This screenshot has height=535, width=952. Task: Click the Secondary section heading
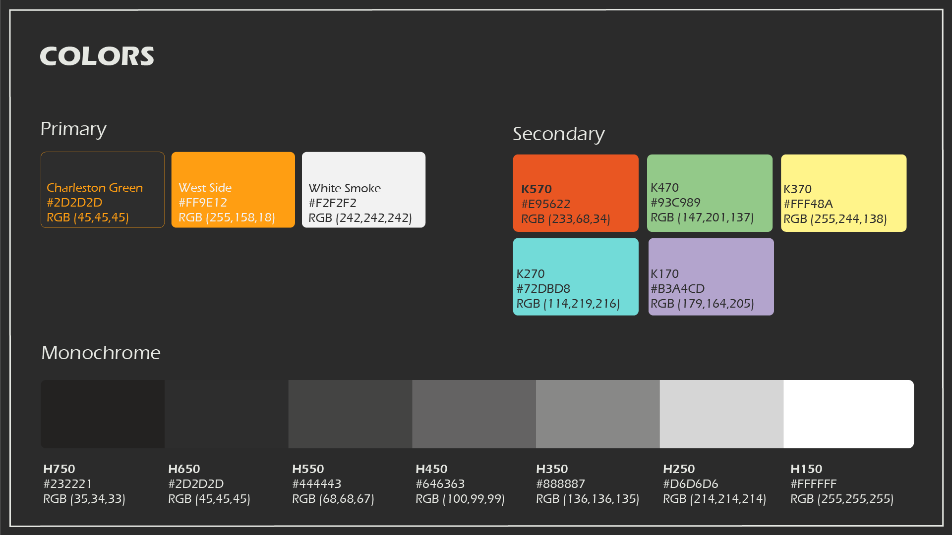click(558, 134)
